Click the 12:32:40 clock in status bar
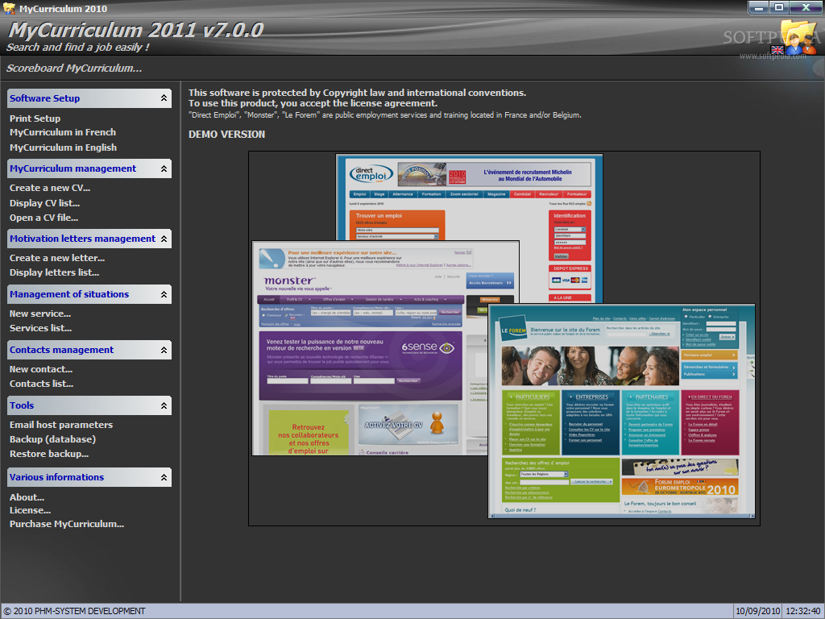The width and height of the screenshot is (825, 619). tap(802, 611)
